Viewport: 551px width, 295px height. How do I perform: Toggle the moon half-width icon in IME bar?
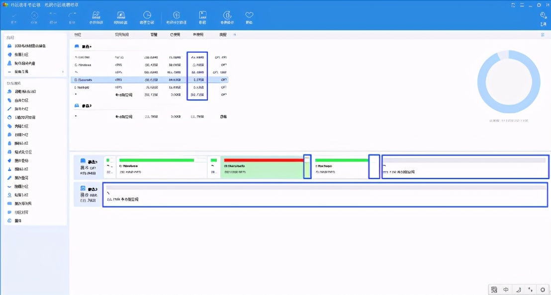point(518,290)
